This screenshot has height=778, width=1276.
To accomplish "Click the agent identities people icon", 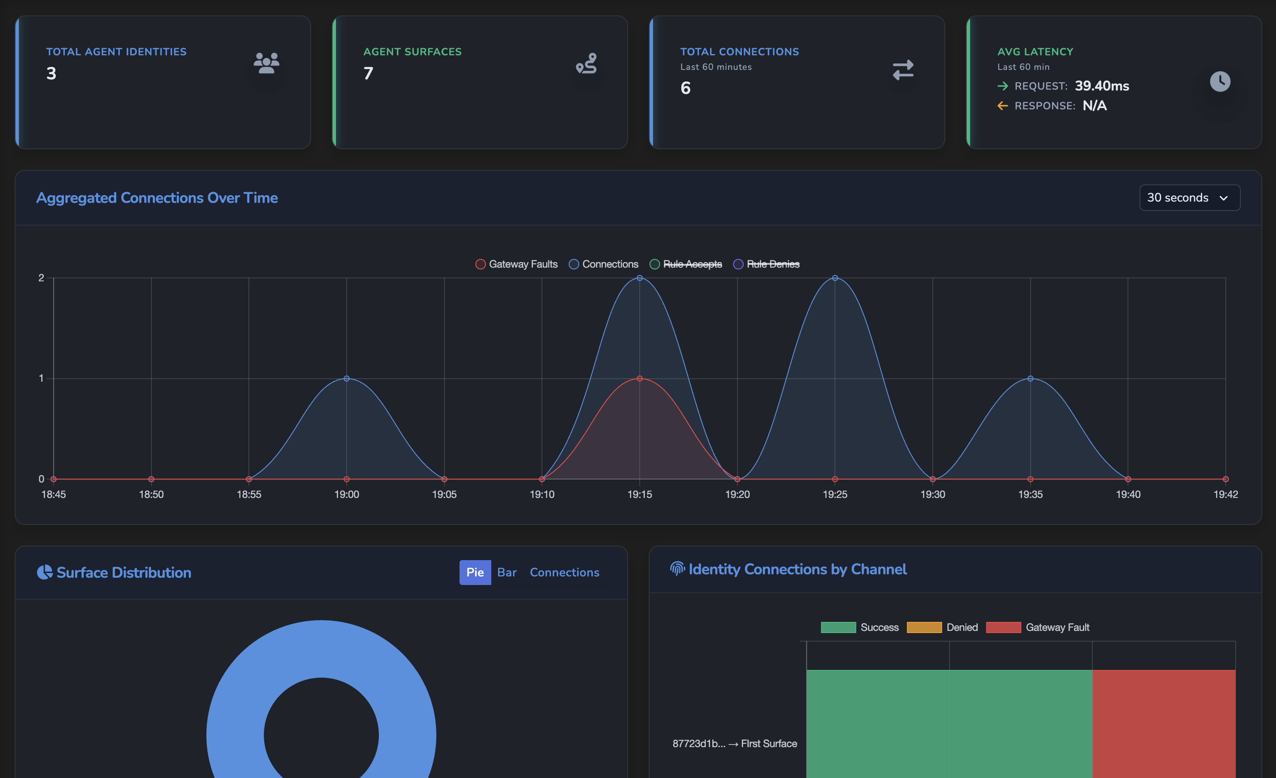I will pos(266,63).
